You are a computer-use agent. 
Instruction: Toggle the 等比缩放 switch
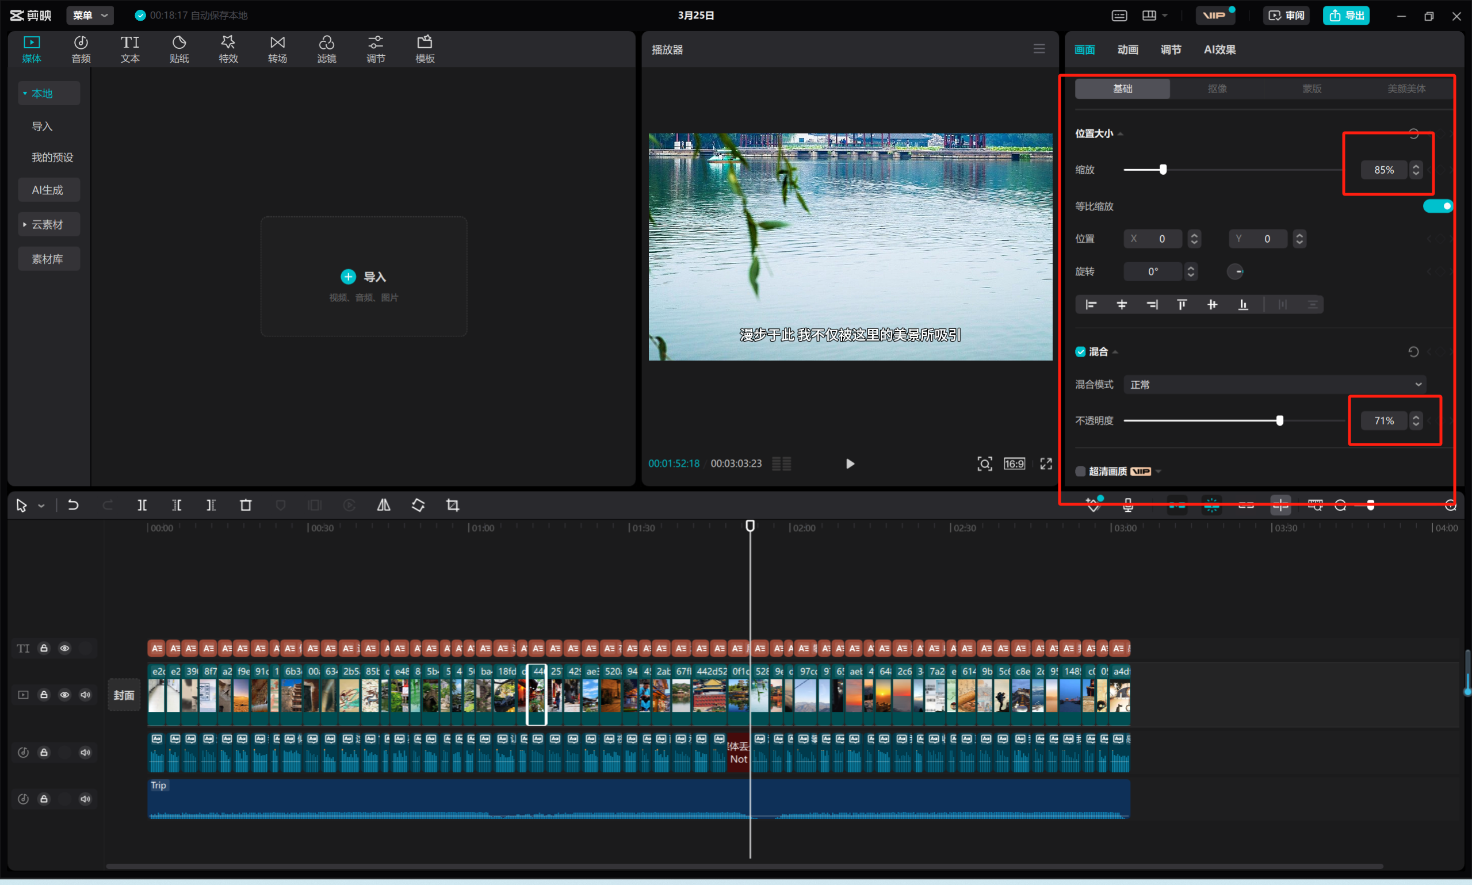(1437, 206)
